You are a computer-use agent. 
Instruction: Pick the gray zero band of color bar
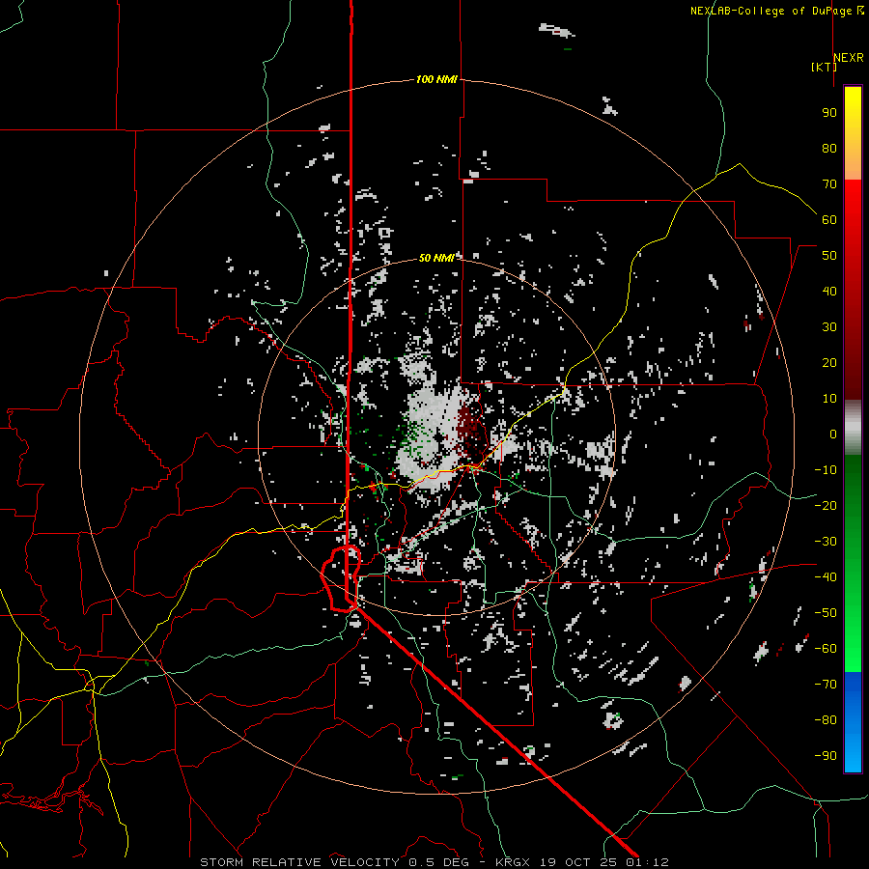tap(853, 428)
